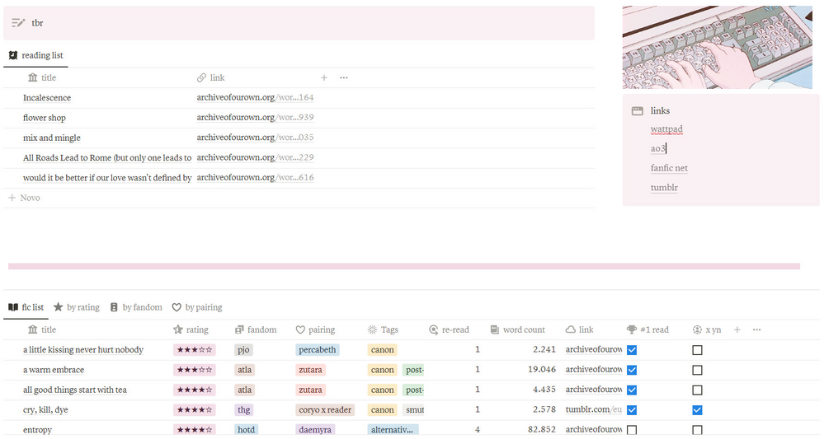Image resolution: width=829 pixels, height=439 pixels.
Task: Add a property to the reading list table
Action: 324,77
